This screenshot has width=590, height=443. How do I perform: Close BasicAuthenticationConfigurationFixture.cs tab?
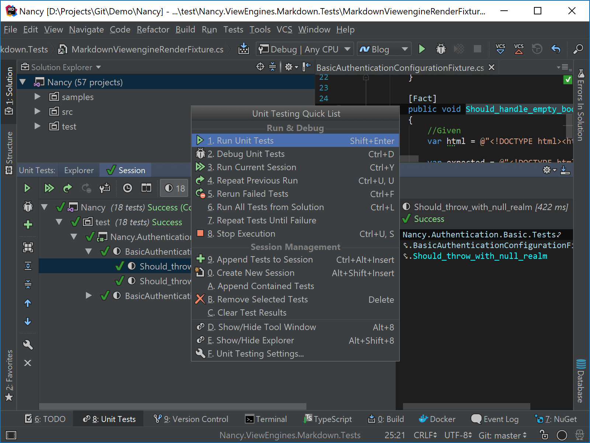click(x=492, y=67)
